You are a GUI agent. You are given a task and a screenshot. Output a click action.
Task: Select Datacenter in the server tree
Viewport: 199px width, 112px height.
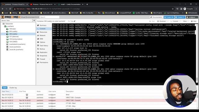(x=9, y=24)
